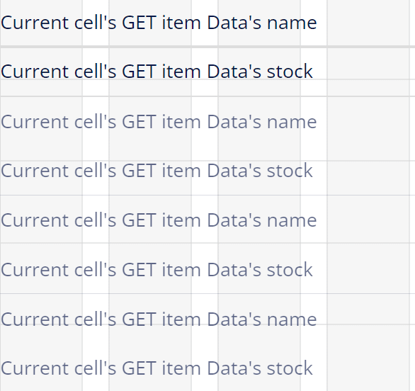This screenshot has width=415, height=391.
Task: Click 'Current cell's' in the top dark text
Action: pyautogui.click(x=59, y=23)
